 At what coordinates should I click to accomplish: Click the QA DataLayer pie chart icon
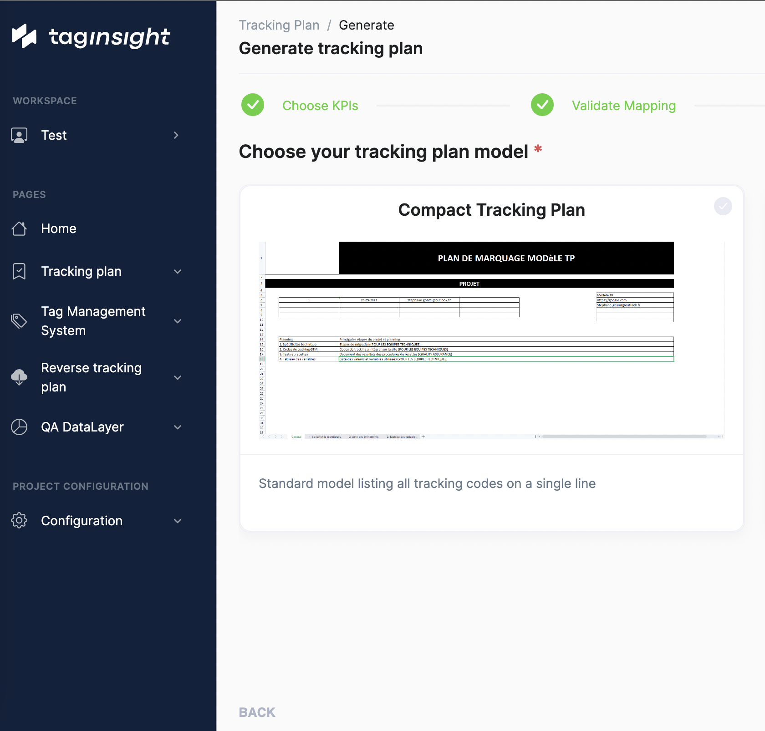click(x=19, y=427)
